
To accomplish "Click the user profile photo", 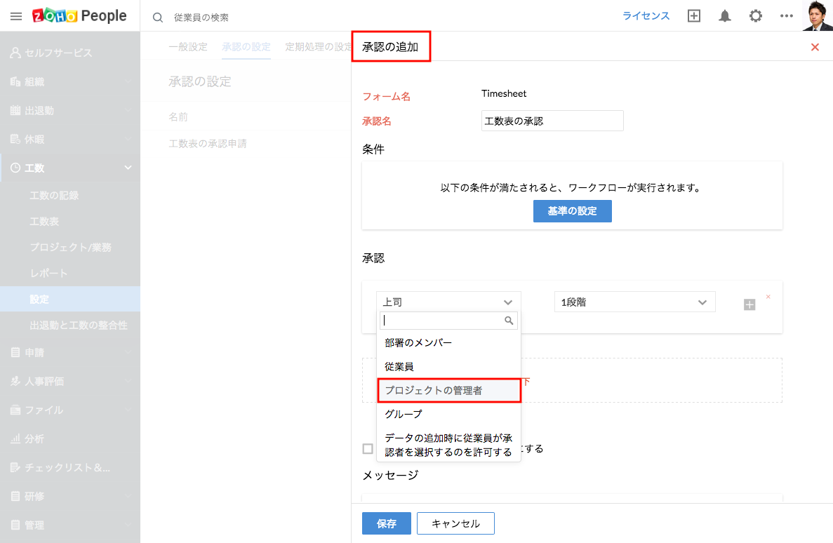I will pos(817,15).
